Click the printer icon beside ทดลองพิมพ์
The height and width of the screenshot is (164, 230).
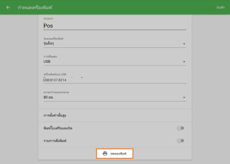[105, 153]
